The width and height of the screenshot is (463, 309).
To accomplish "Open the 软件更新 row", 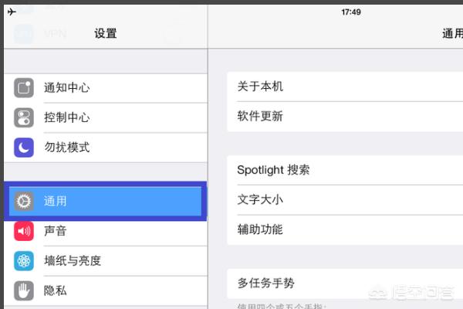I will click(x=260, y=117).
